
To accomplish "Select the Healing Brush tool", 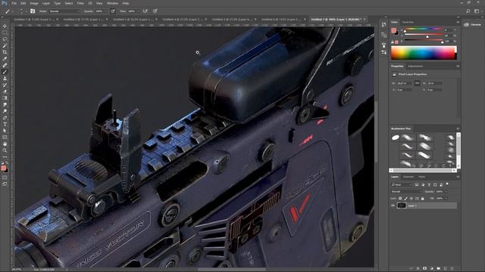I will pos(5,65).
